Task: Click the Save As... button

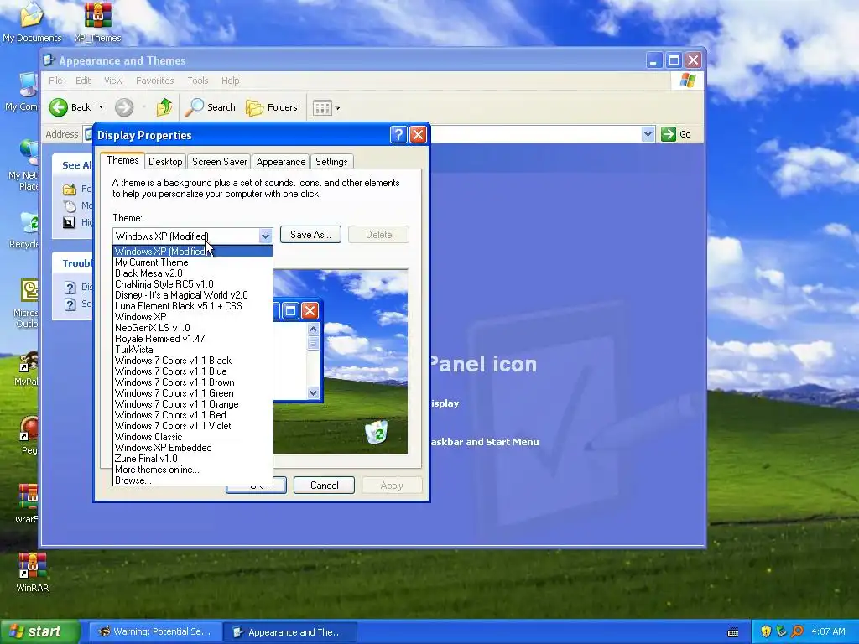Action: click(x=310, y=235)
